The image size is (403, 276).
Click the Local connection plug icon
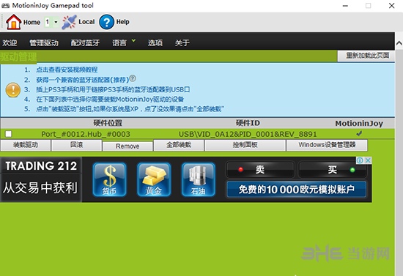[x=69, y=22]
